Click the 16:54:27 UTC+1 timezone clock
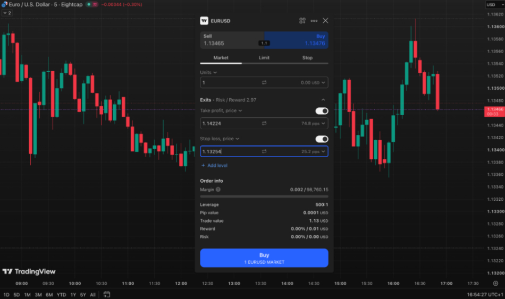Image resolution: width=505 pixels, height=299 pixels. (x=484, y=295)
